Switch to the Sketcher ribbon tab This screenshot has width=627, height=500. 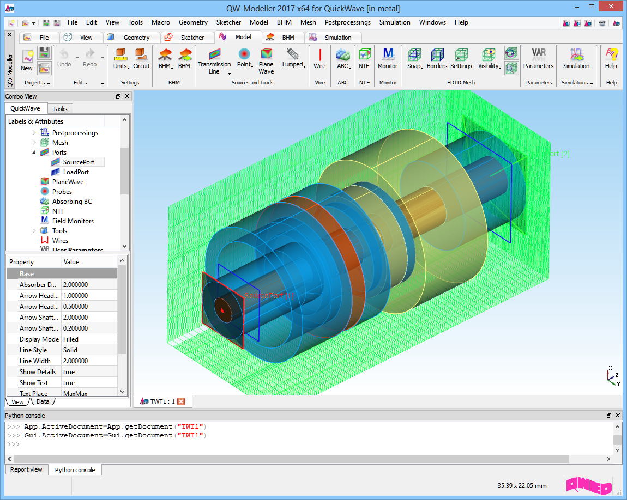pyautogui.click(x=187, y=37)
